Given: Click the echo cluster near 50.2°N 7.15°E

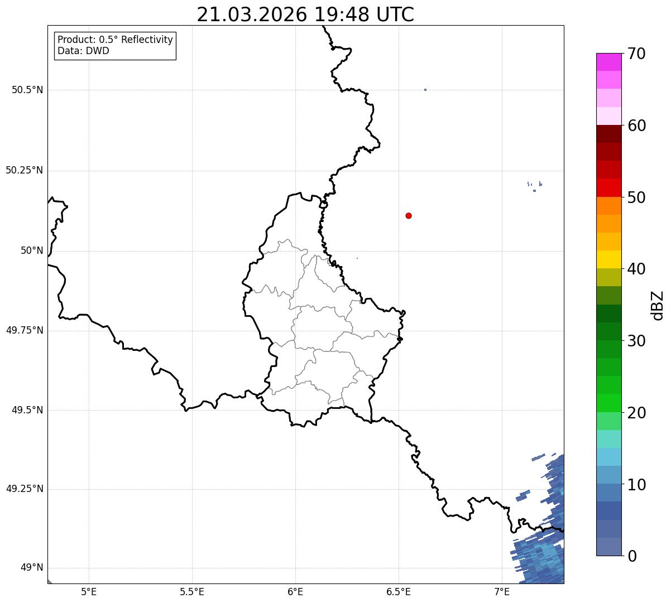Looking at the screenshot, I should click(535, 186).
